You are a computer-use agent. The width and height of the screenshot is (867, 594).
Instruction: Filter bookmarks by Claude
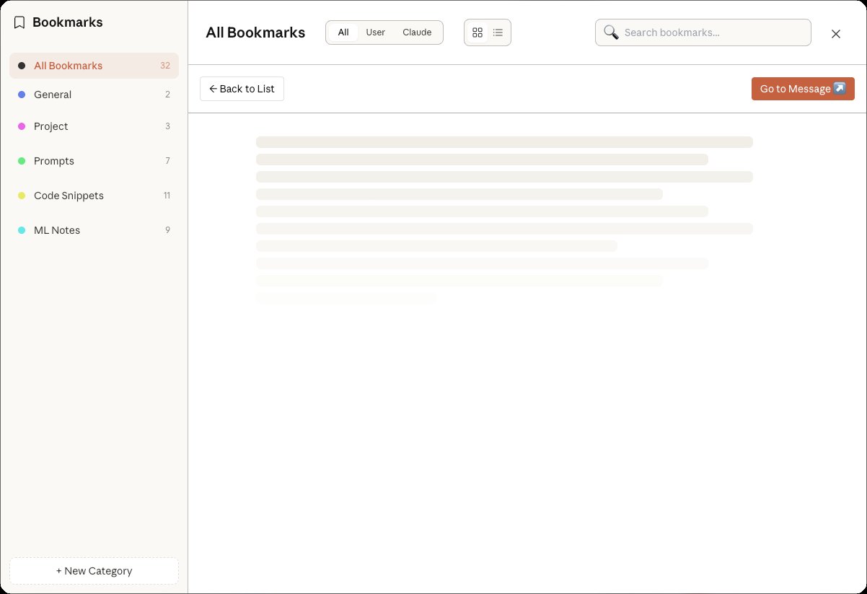[417, 32]
